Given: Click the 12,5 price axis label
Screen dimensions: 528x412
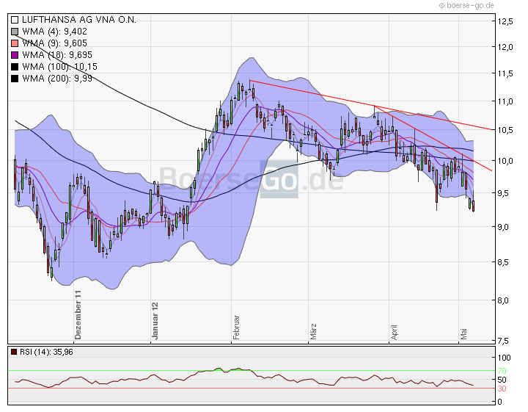Looking at the screenshot, I should 505,21.
